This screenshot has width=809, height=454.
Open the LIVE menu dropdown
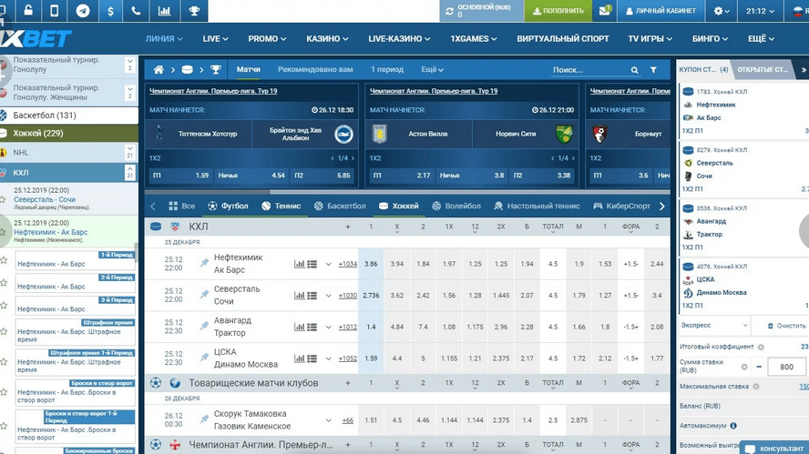(x=215, y=38)
